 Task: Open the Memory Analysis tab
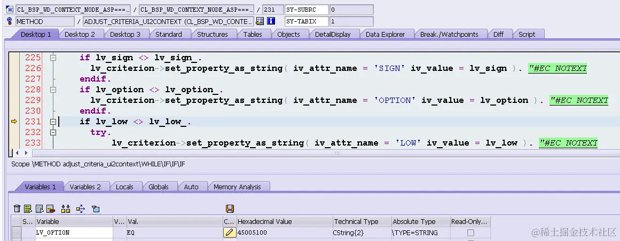pyautogui.click(x=237, y=187)
